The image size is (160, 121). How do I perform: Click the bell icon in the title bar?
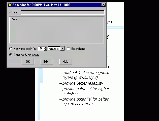10,5
